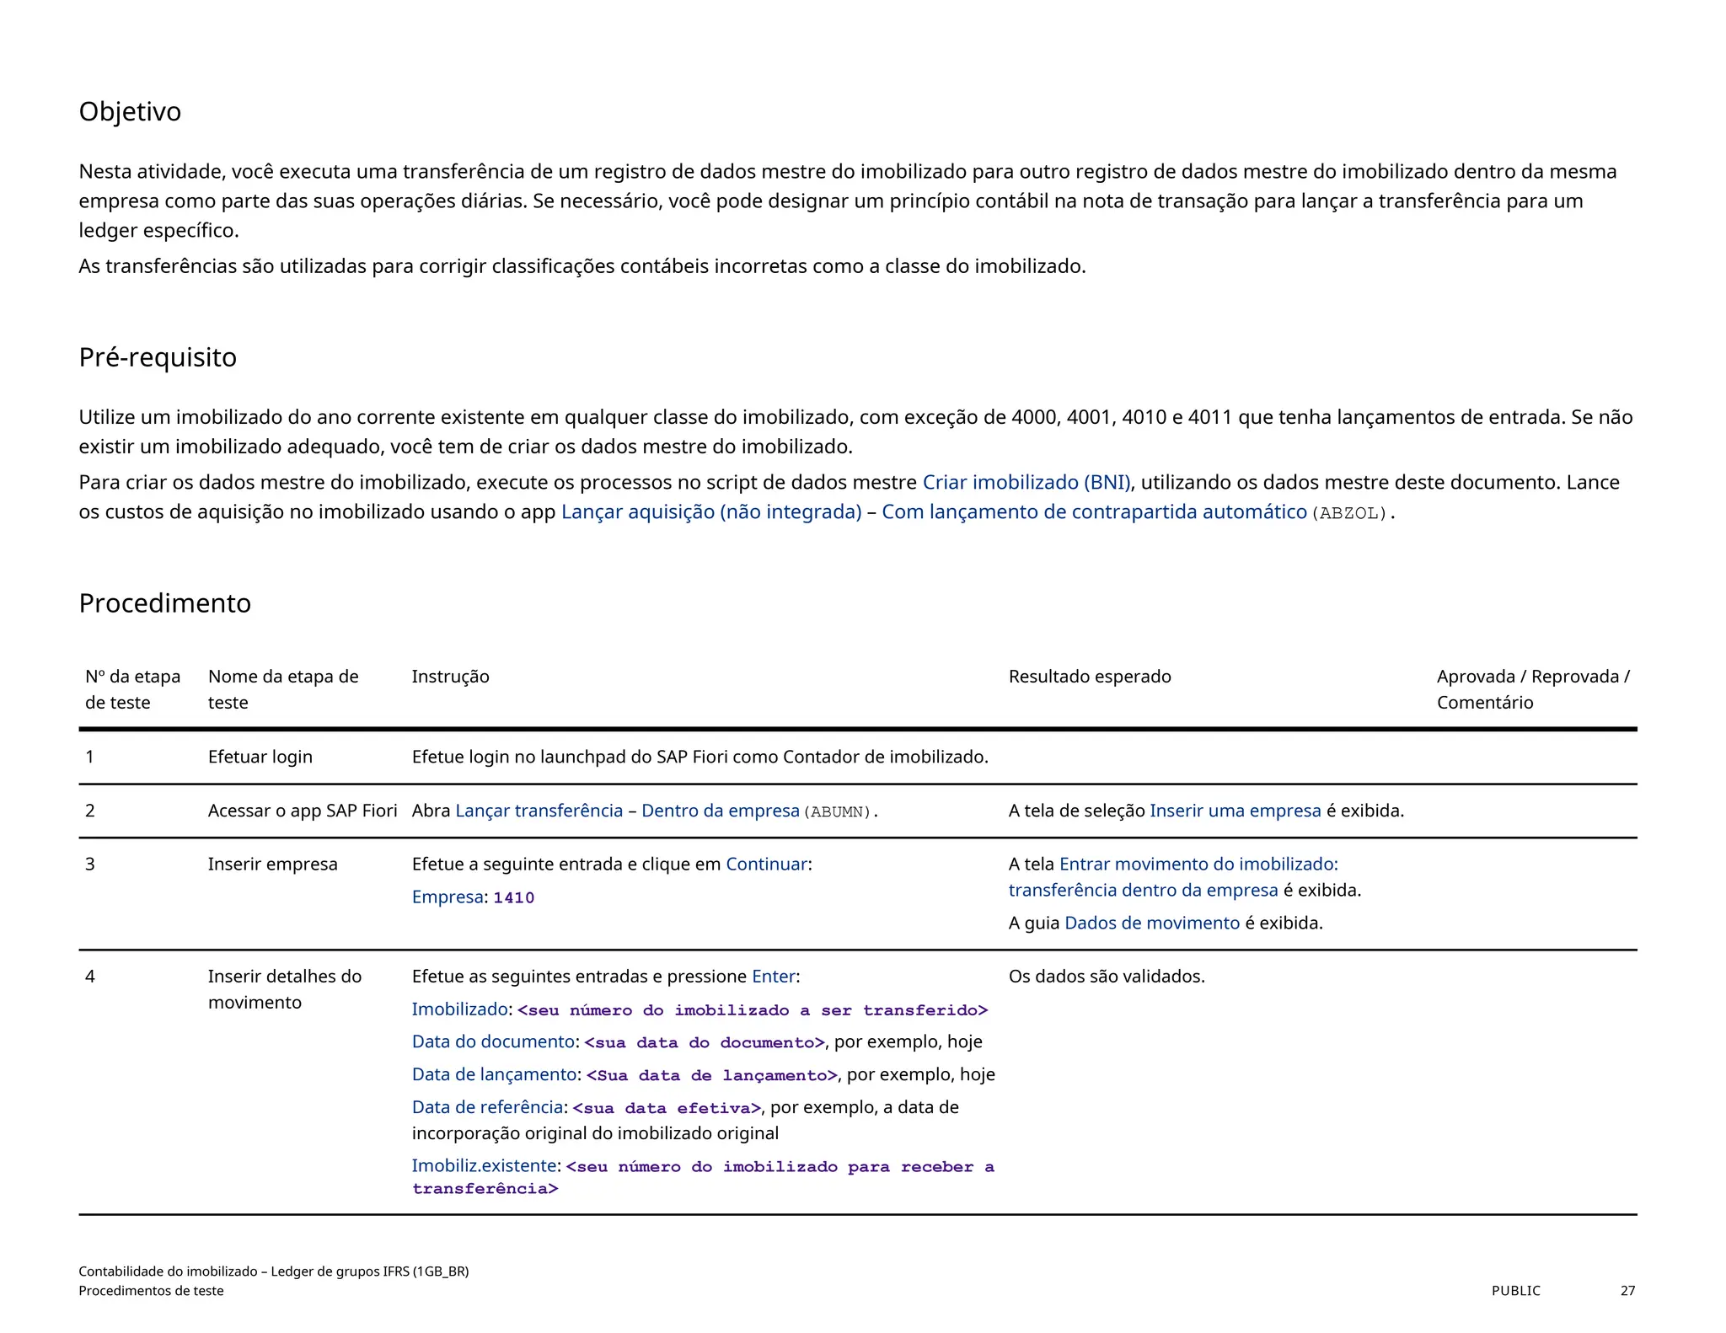Image resolution: width=1726 pixels, height=1333 pixels.
Task: Click Dados de movimento link text
Action: (x=1151, y=923)
